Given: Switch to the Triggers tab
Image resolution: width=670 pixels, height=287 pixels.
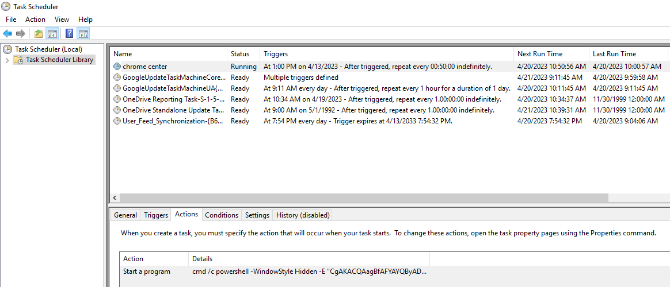Looking at the screenshot, I should click(x=156, y=215).
